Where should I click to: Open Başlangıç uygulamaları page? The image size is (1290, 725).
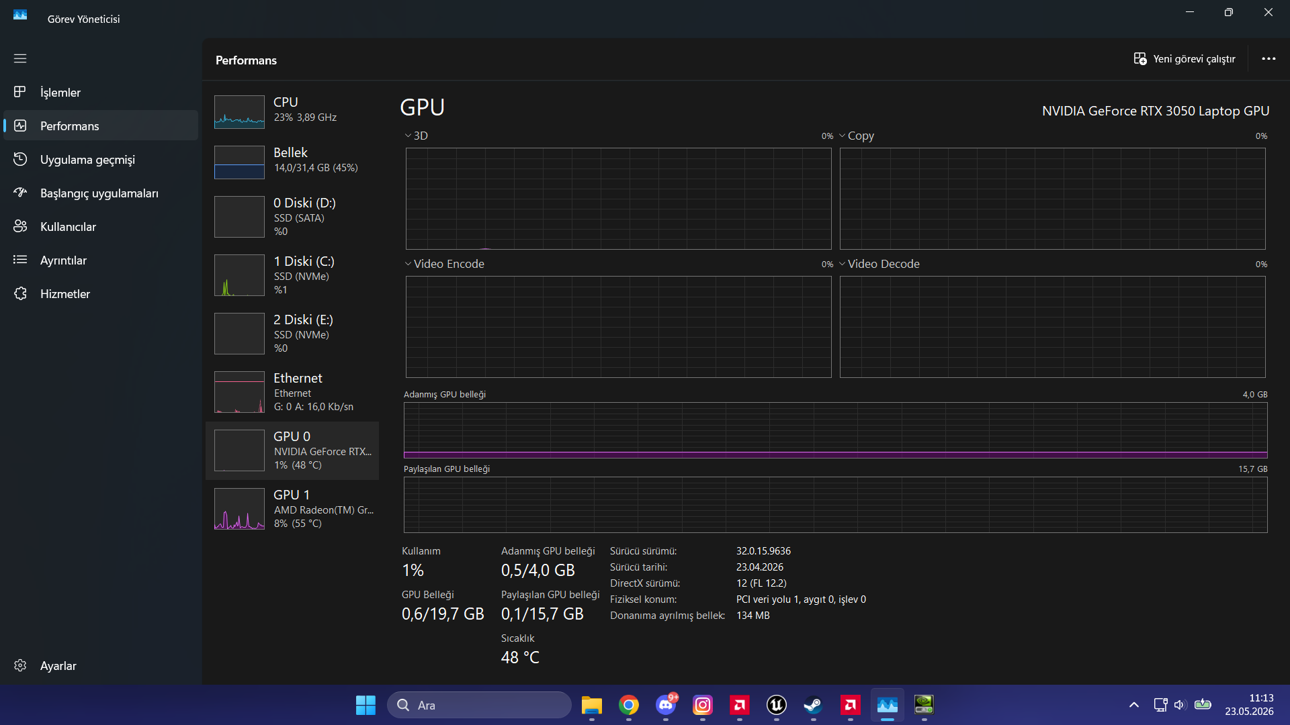pos(101,193)
